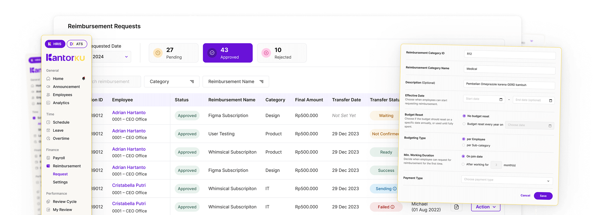
Task: Click the Review Cycle icon
Action: [x=48, y=202]
